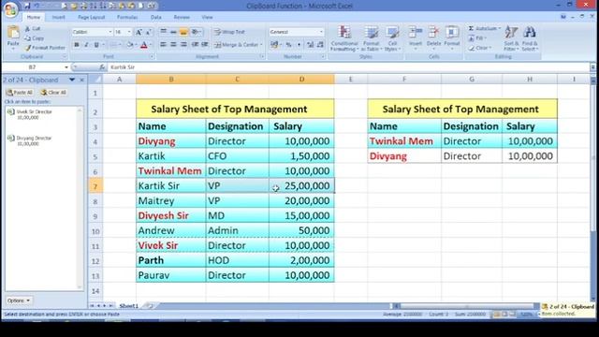
Task: Click AutoSum
Action: (484, 29)
